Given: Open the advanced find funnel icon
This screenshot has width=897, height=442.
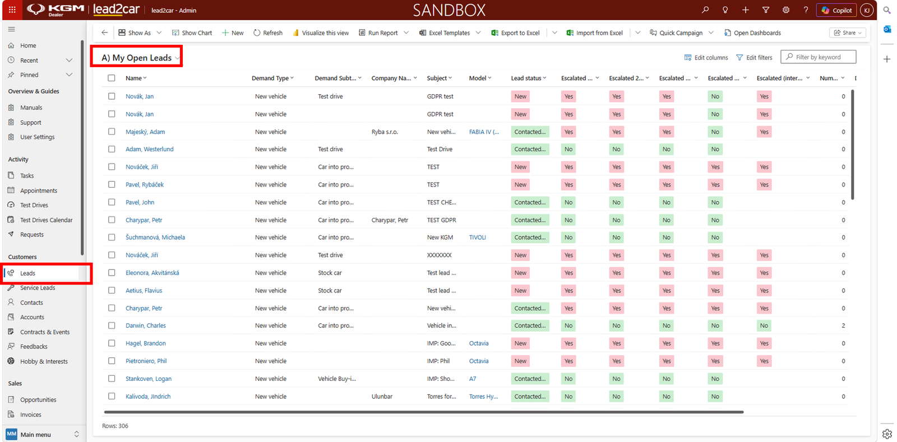Looking at the screenshot, I should tap(765, 10).
